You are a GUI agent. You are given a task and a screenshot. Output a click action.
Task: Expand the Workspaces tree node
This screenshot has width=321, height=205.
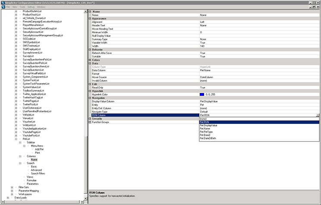(x=12, y=194)
